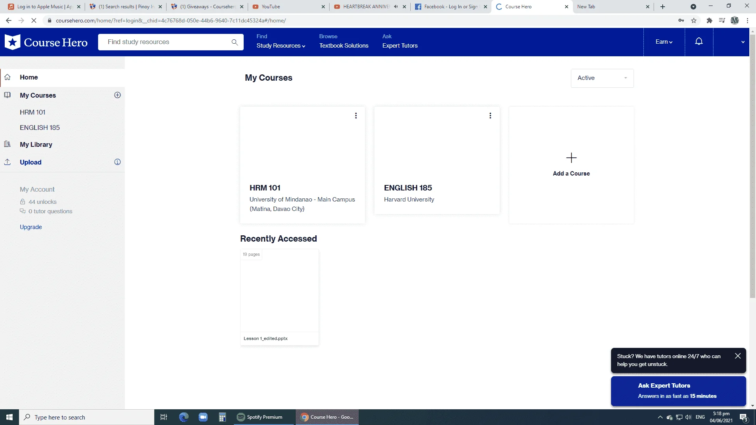Click the My Courses book icon
The image size is (756, 425).
(7, 95)
